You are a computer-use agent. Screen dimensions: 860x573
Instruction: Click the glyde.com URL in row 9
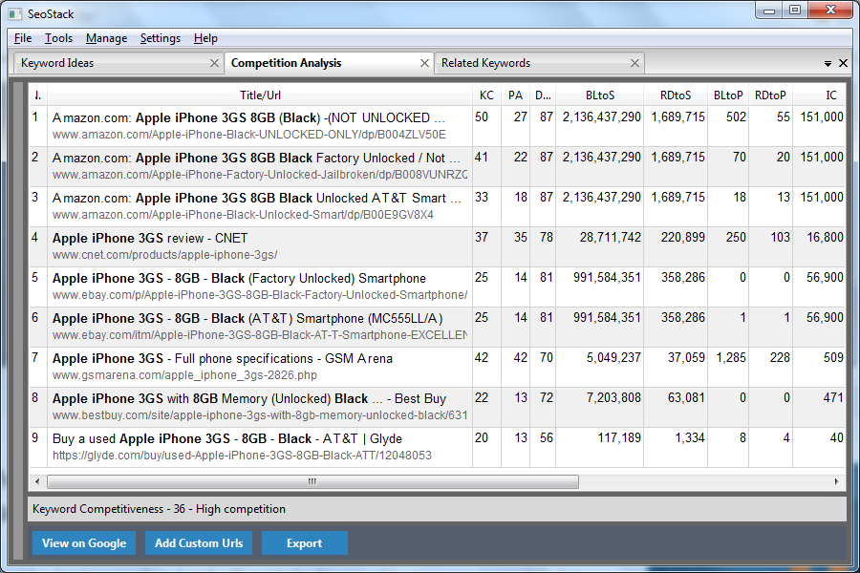[242, 456]
